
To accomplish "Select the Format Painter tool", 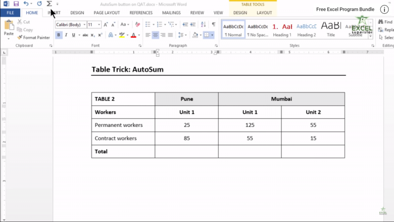I will tap(33, 37).
